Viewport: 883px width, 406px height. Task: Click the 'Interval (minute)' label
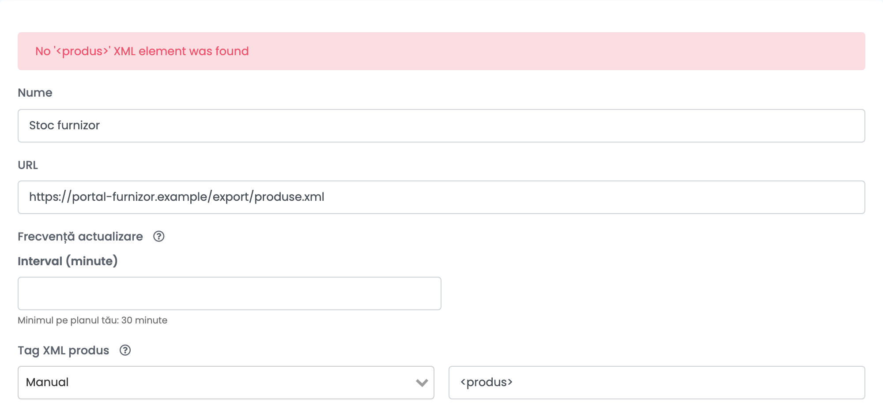click(68, 261)
